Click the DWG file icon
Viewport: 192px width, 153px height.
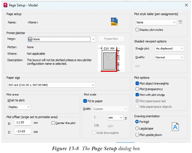[114, 22]
